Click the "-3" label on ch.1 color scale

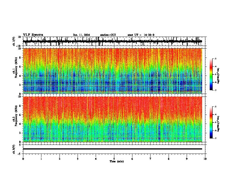point(215,58)
